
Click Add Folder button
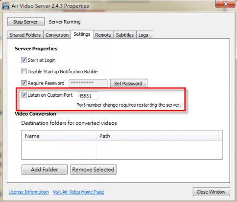pyautogui.click(x=45, y=170)
